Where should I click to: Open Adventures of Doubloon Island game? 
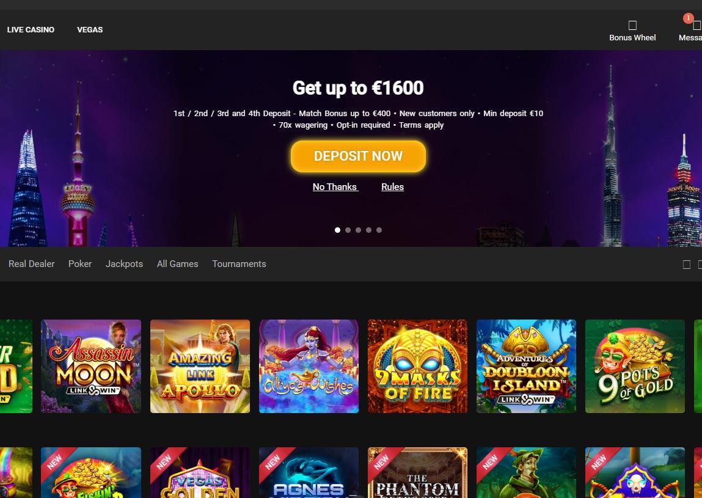(526, 366)
